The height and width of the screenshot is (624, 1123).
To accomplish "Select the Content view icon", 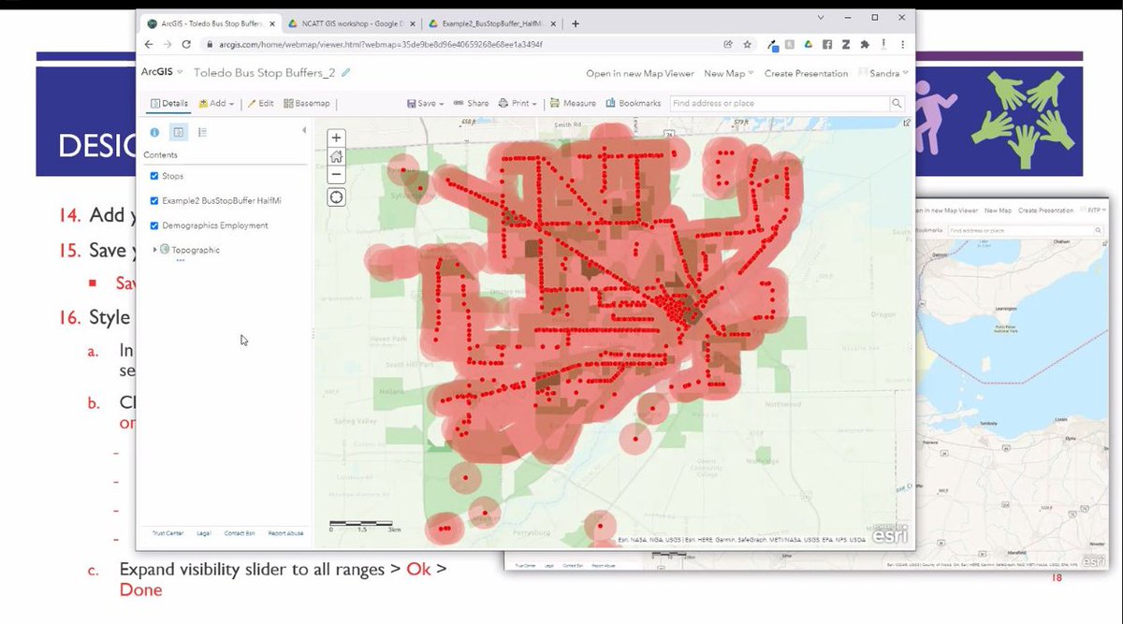I will [x=178, y=133].
